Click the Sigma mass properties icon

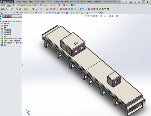[41, 5]
